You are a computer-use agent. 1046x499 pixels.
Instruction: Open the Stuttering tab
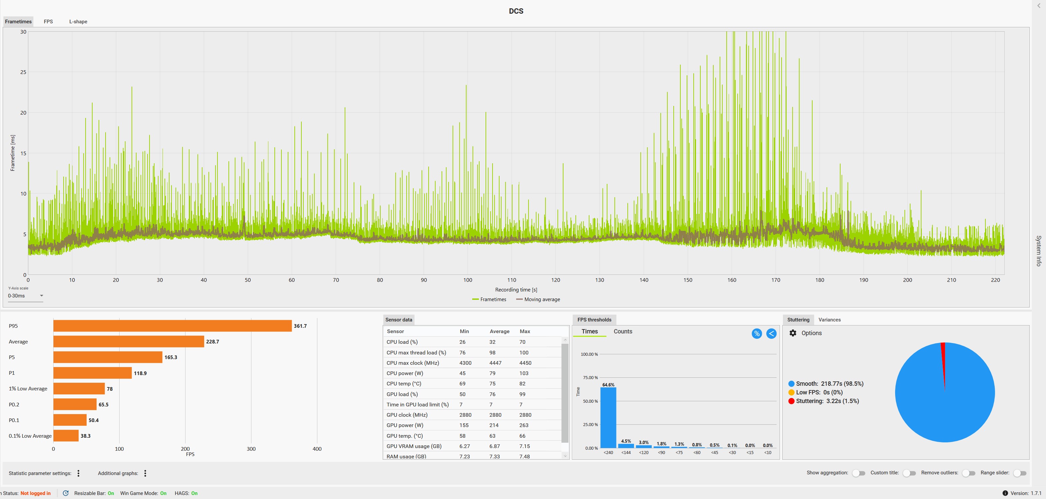(798, 320)
